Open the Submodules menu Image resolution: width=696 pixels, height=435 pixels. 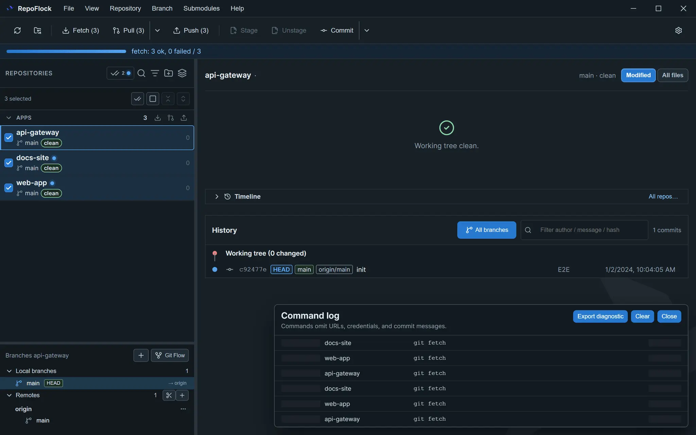202,8
